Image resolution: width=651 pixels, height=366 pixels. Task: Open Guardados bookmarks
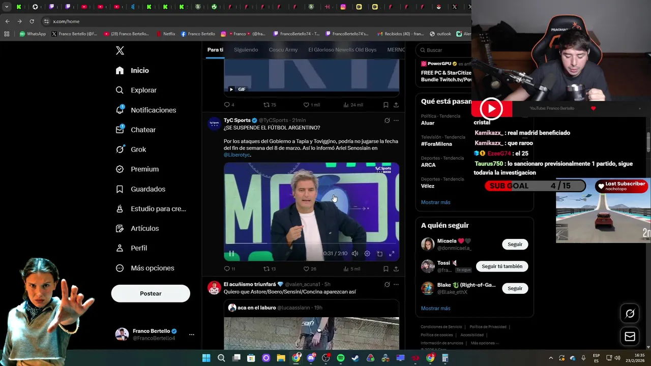point(140,189)
